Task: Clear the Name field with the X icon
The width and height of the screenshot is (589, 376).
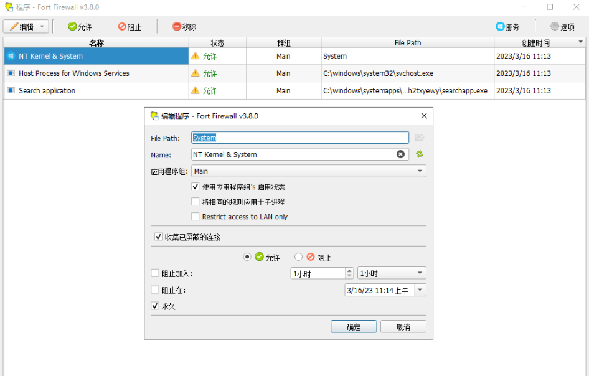Action: pos(400,154)
